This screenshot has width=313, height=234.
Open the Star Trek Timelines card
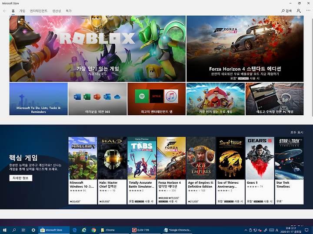click(289, 171)
